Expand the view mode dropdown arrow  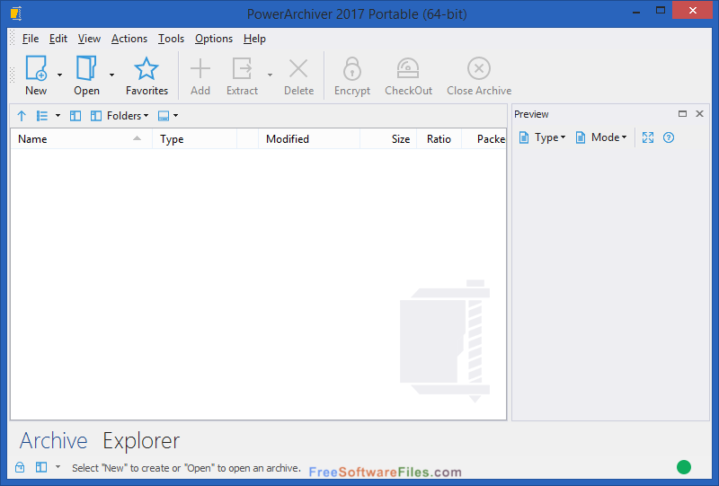click(x=58, y=116)
